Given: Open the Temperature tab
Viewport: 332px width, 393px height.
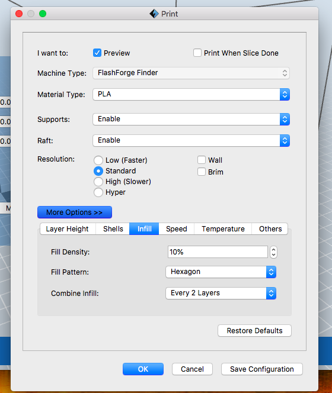Looking at the screenshot, I should click(223, 229).
